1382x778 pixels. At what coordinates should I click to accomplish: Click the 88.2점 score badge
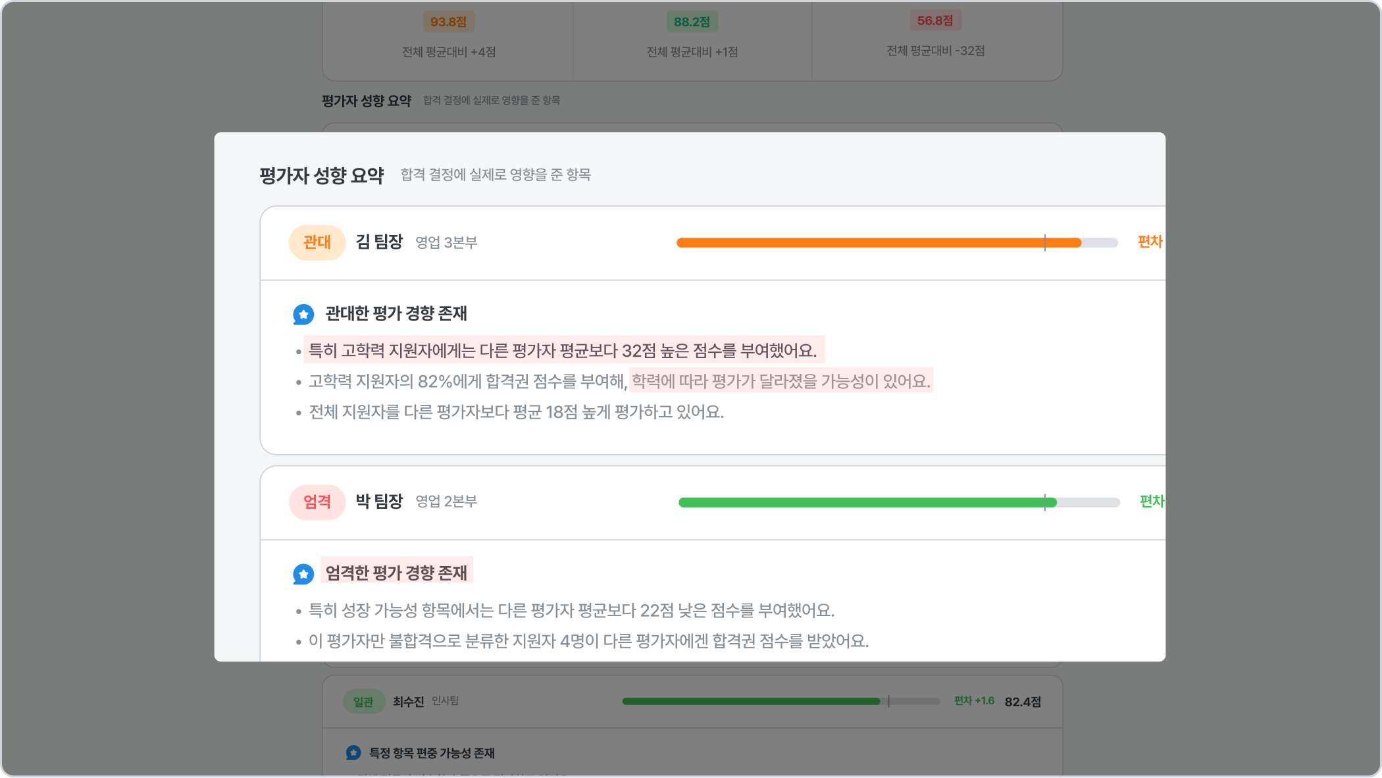pos(692,22)
